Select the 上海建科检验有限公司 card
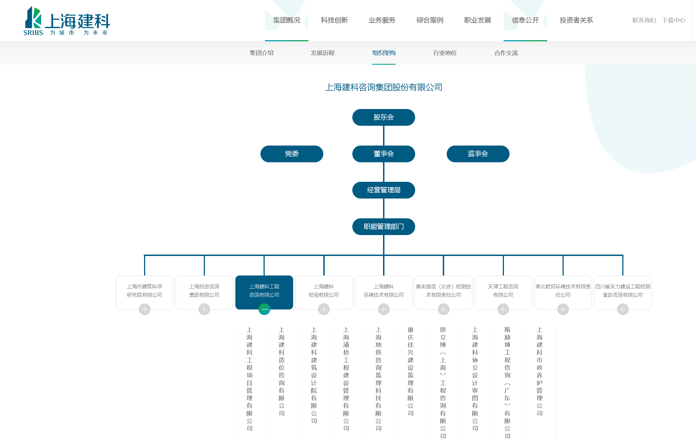This screenshot has width=696, height=445. coord(324,292)
